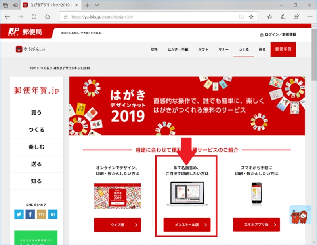Image resolution: width=317 pixels, height=245 pixels.
Task: Open the More actions (...) menu
Action: click(x=310, y=17)
